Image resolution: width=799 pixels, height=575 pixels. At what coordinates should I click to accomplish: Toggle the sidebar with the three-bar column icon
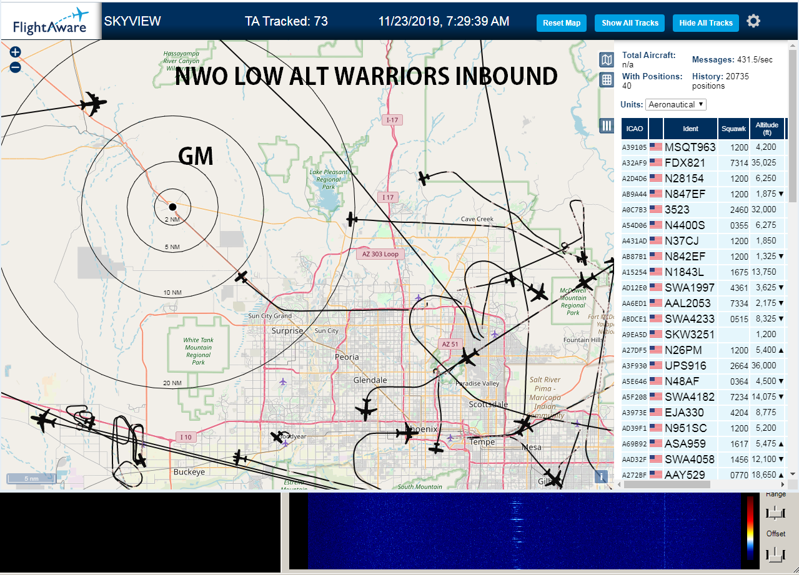[606, 125]
